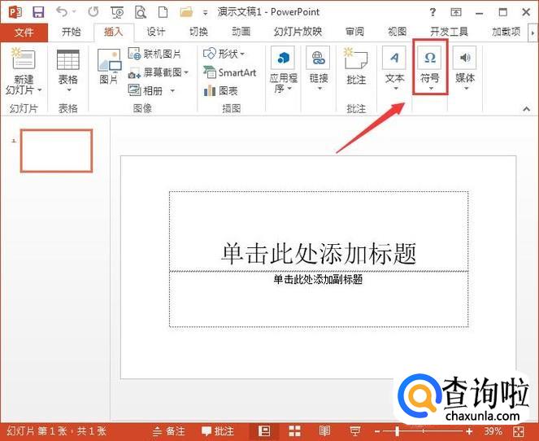Switch to the 动画 tab

point(241,32)
